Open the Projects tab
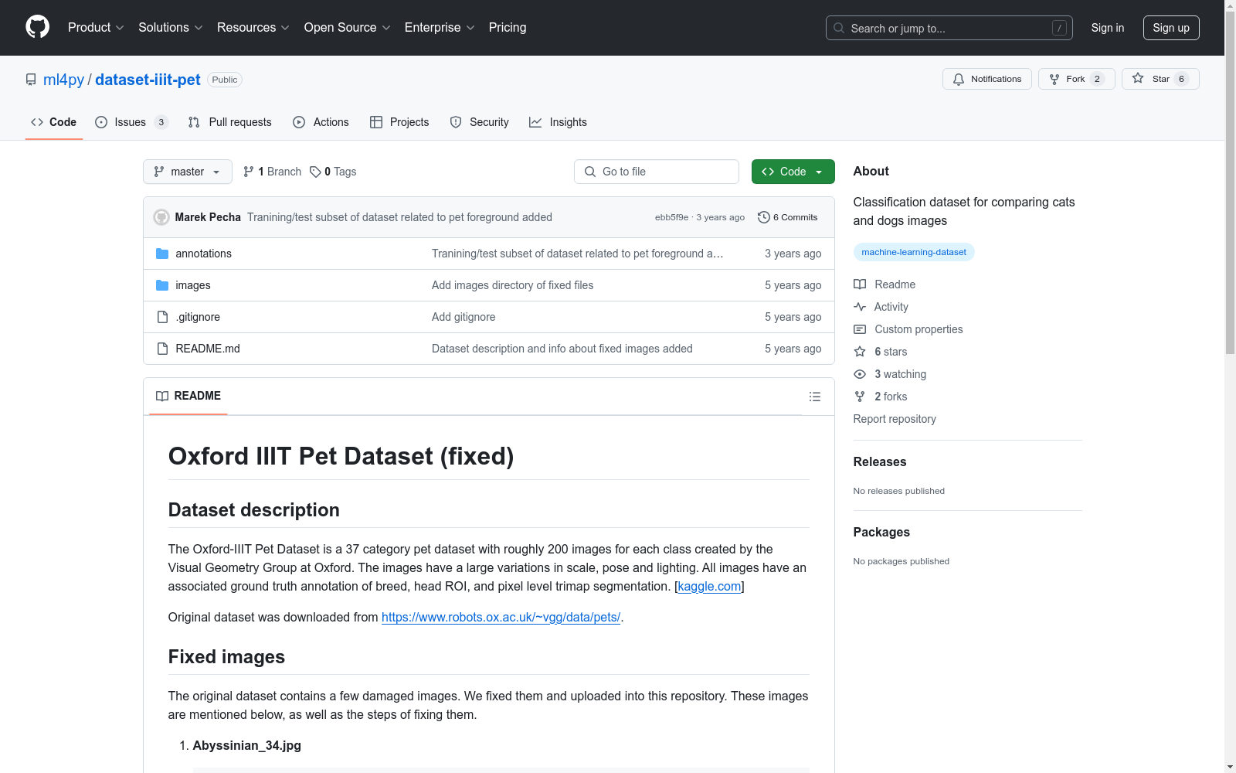Image resolution: width=1236 pixels, height=773 pixels. 399,122
